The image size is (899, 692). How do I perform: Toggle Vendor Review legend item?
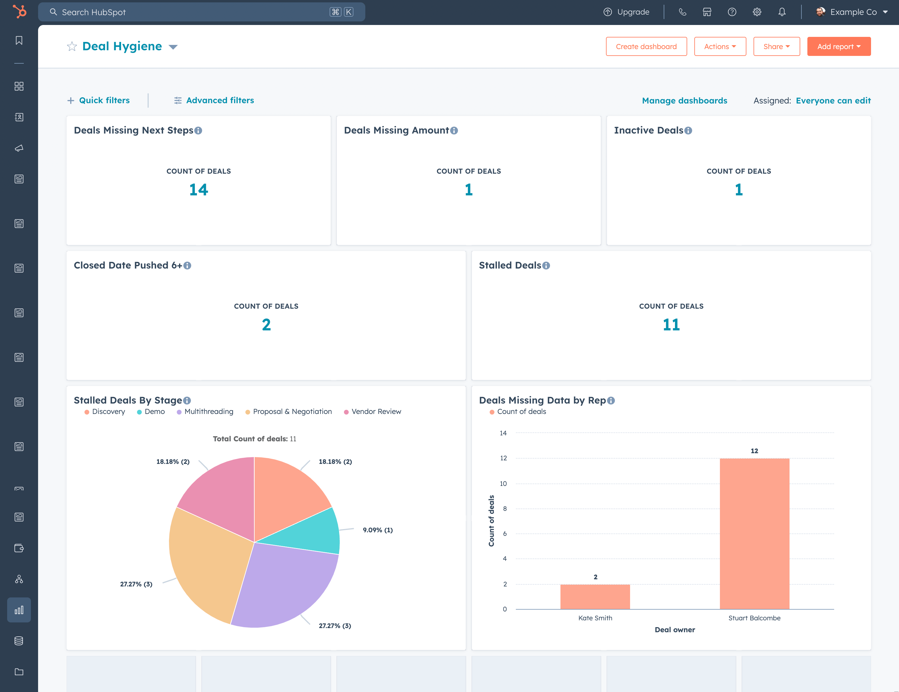(x=372, y=411)
